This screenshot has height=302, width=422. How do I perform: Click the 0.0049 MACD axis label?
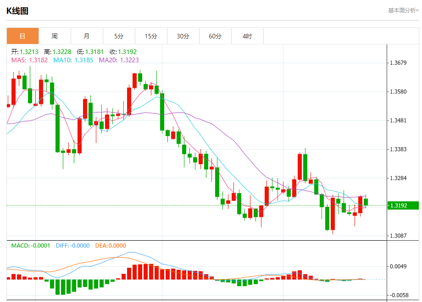pos(398,266)
